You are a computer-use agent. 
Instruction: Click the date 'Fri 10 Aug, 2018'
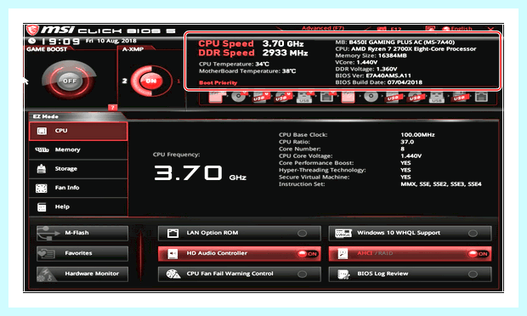point(110,41)
